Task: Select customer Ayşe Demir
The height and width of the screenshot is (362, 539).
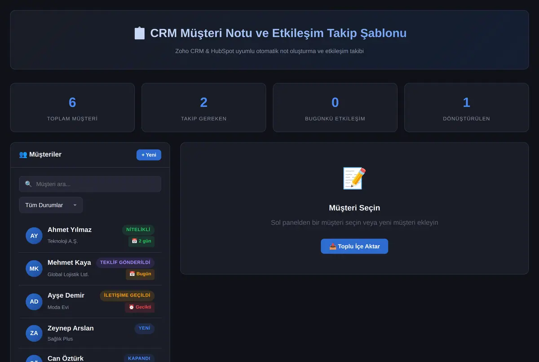Action: click(x=90, y=301)
